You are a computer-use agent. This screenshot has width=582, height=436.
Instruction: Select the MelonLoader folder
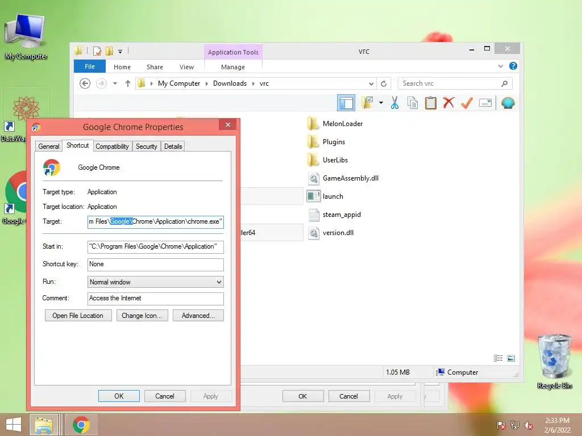335,124
